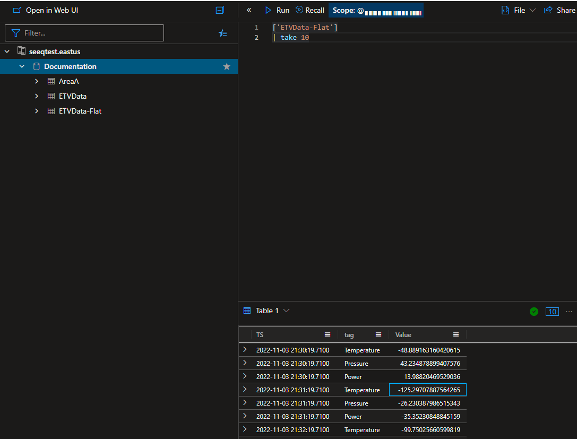Open the tag column header menu icon
The width and height of the screenshot is (577, 439).
pyautogui.click(x=378, y=334)
